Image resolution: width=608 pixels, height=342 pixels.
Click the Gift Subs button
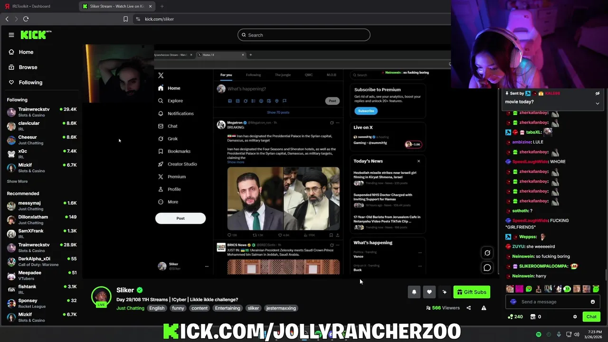tap(472, 292)
